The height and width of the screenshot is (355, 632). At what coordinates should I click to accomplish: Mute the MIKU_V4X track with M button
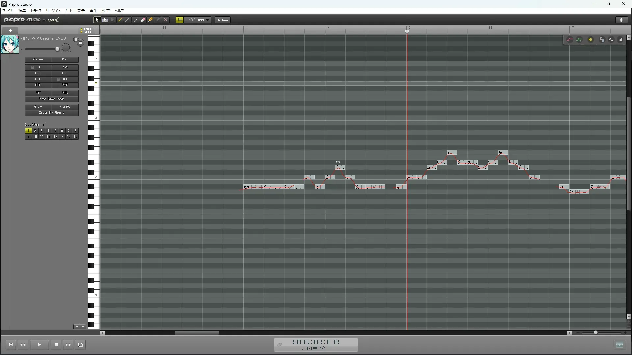click(x=80, y=43)
